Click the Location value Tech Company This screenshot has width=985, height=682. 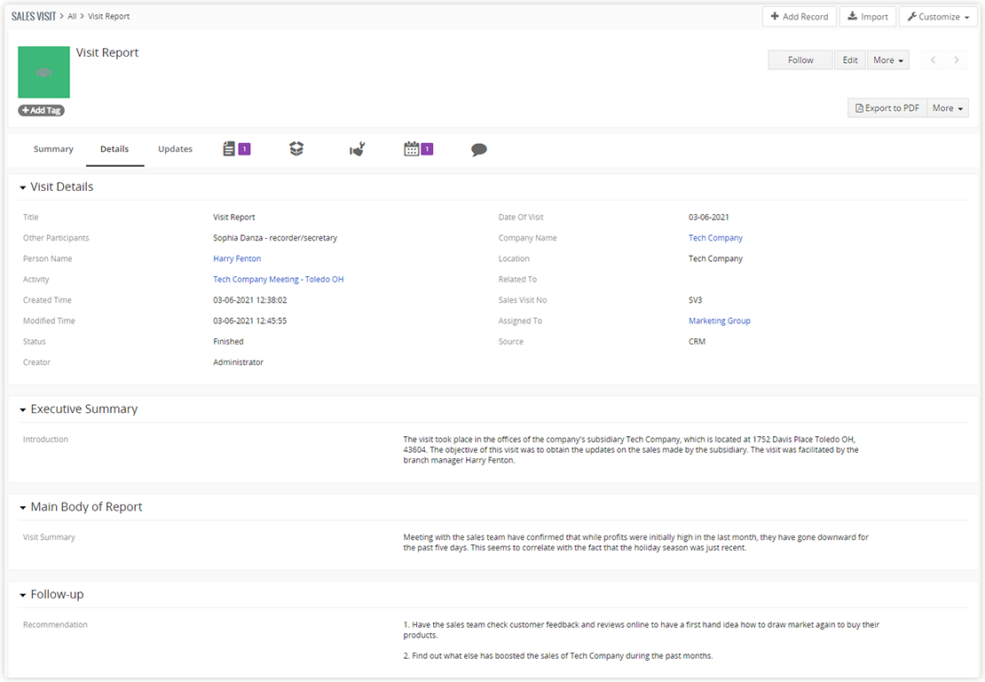click(715, 258)
